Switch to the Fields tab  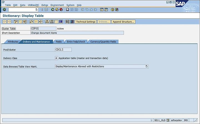59,42
